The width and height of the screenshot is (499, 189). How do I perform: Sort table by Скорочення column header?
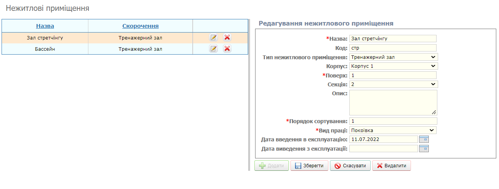pyautogui.click(x=140, y=26)
